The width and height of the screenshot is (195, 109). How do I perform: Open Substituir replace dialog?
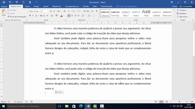[x=182, y=13]
